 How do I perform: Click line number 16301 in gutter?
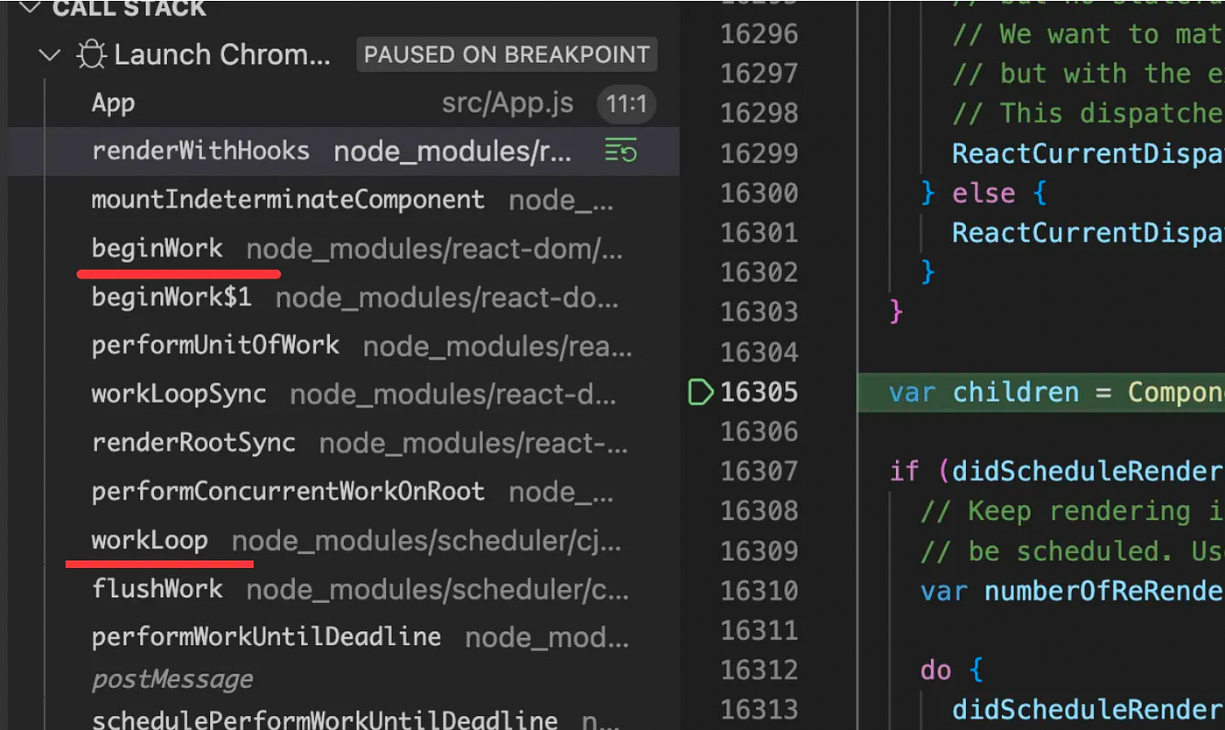[759, 233]
